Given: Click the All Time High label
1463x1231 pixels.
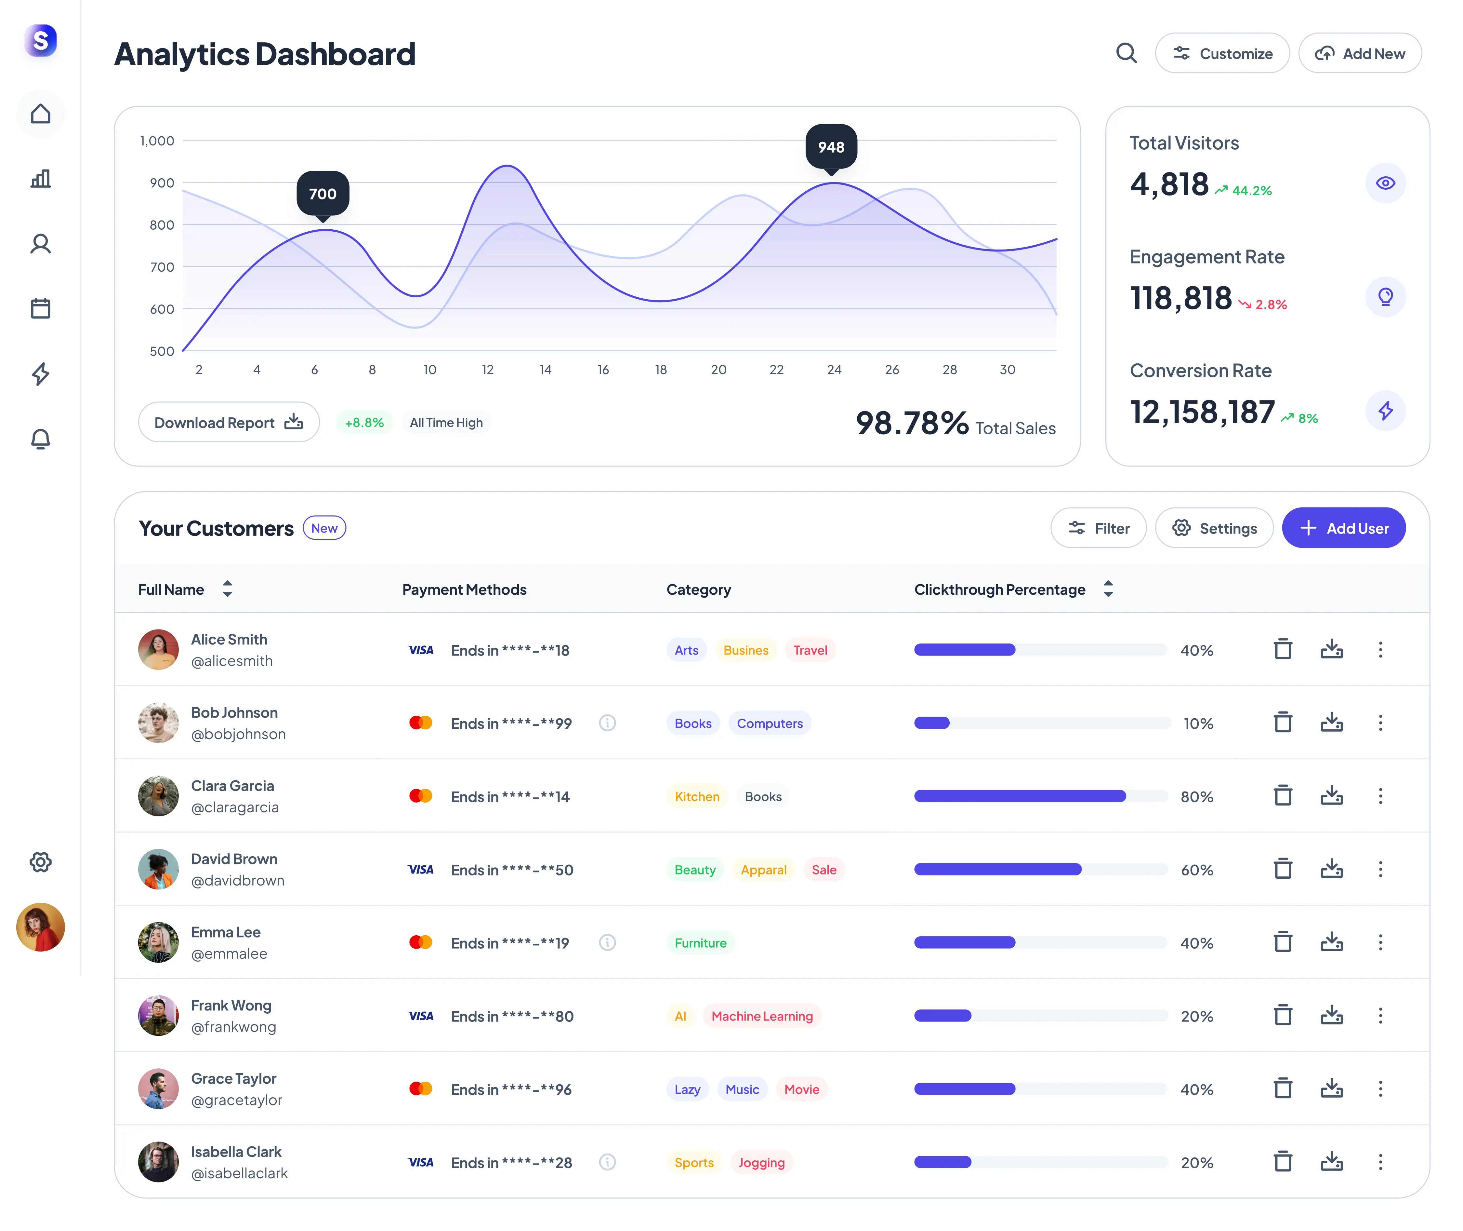Looking at the screenshot, I should (x=446, y=422).
